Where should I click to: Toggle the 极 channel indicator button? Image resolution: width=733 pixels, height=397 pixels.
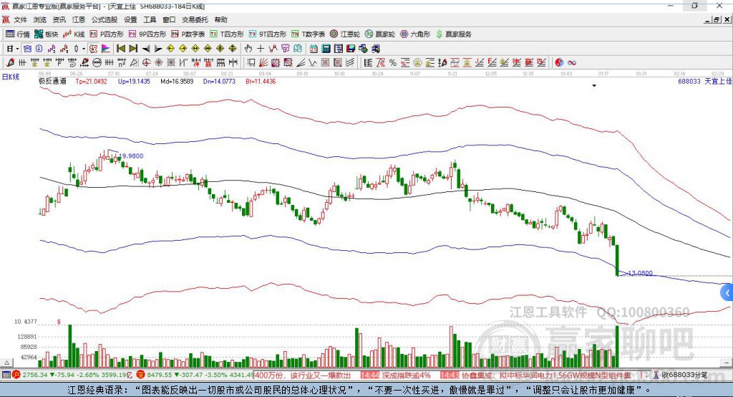(x=94, y=49)
